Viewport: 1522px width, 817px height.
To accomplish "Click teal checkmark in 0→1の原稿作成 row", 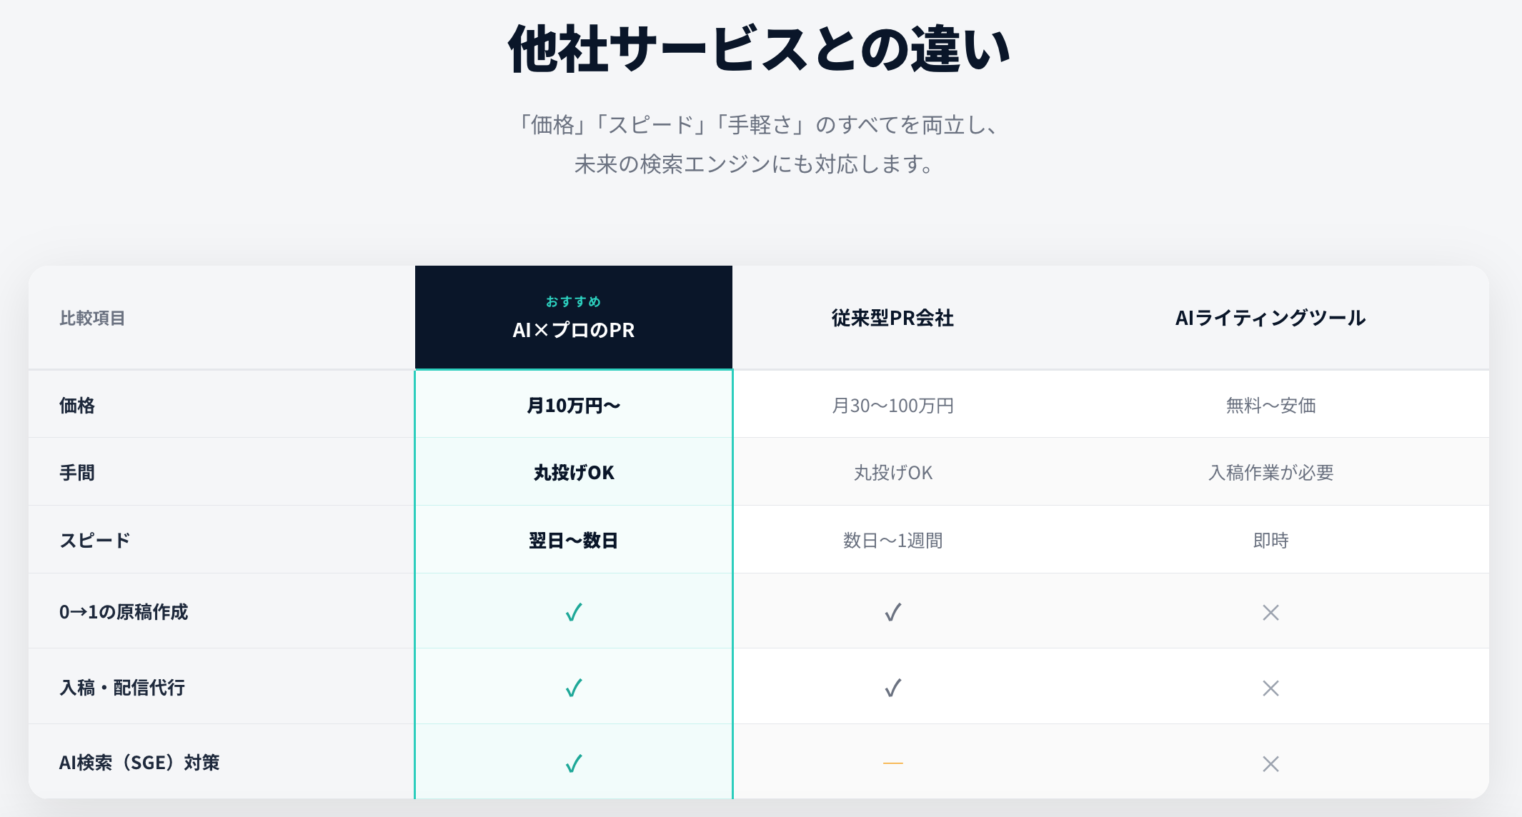I will [x=574, y=612].
